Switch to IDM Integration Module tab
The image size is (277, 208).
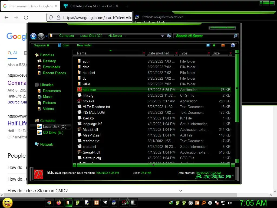pos(91,6)
